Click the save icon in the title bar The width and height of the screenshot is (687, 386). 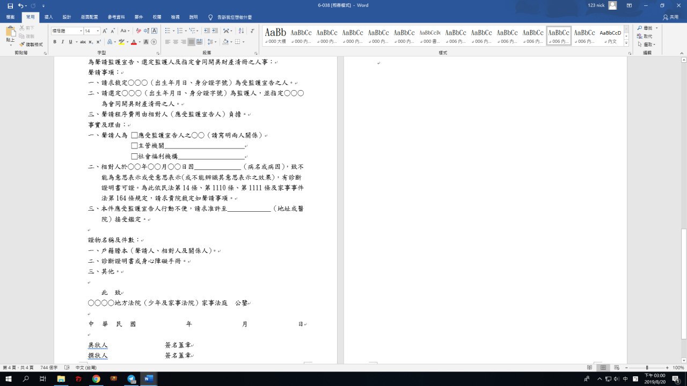coord(10,5)
